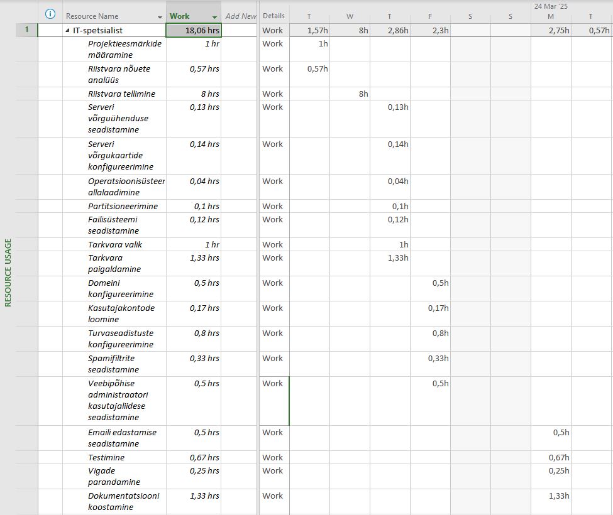Open the Work column filter dropdown
The width and height of the screenshot is (613, 515).
pyautogui.click(x=215, y=16)
